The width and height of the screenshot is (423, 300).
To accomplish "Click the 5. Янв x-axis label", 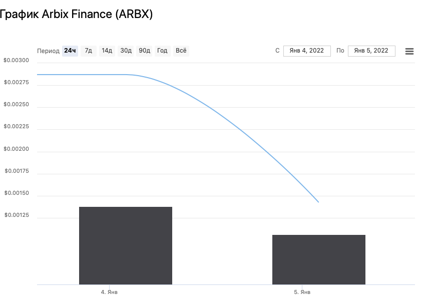I will tap(302, 292).
